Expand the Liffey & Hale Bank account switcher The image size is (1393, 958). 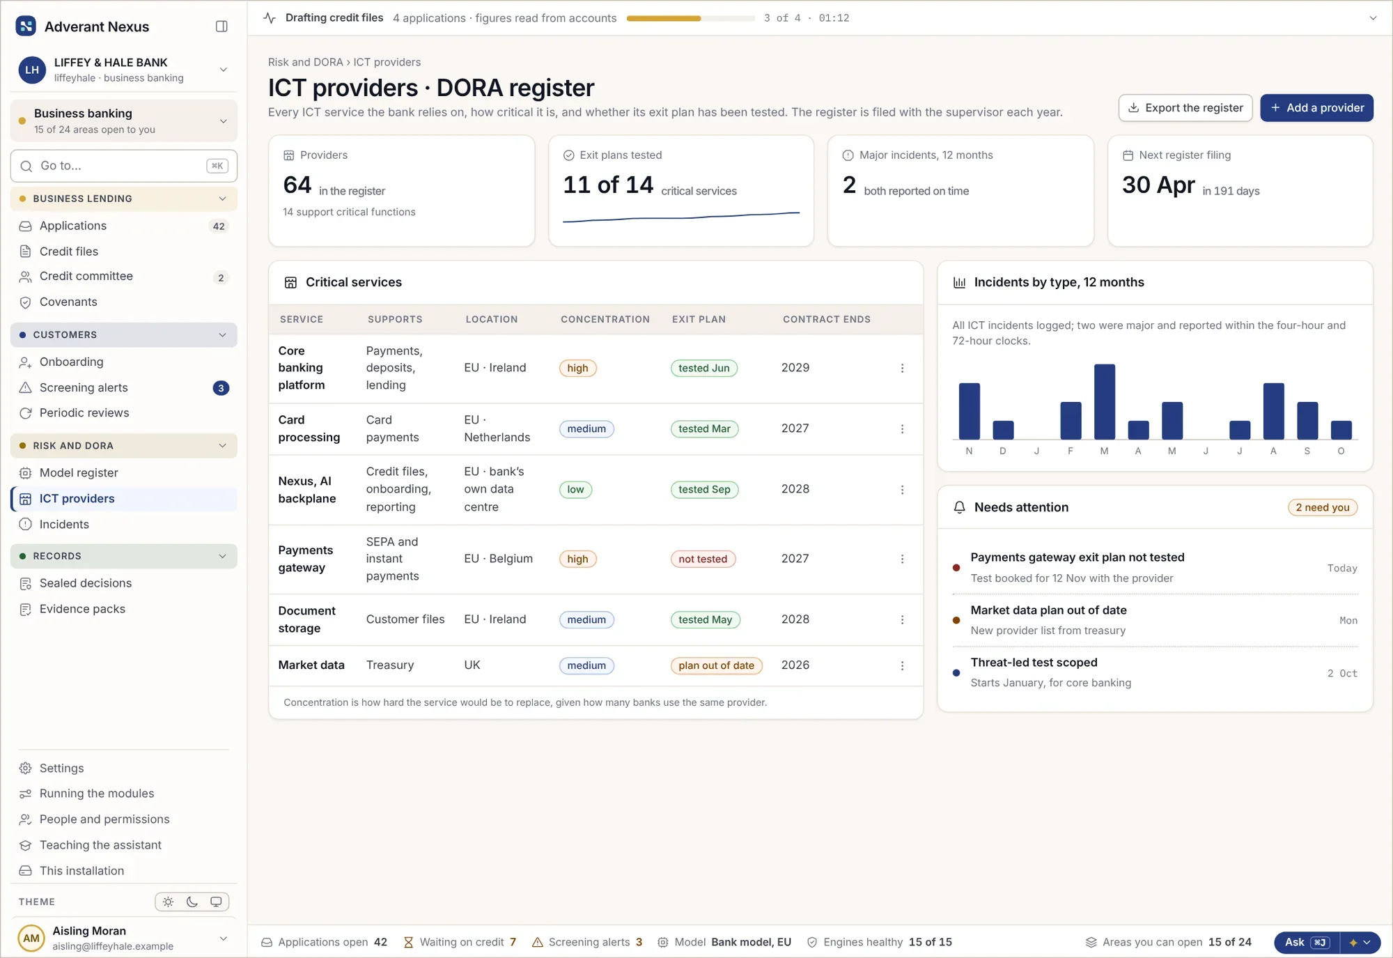pos(223,70)
